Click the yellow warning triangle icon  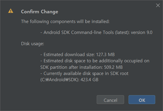pos(11,11)
